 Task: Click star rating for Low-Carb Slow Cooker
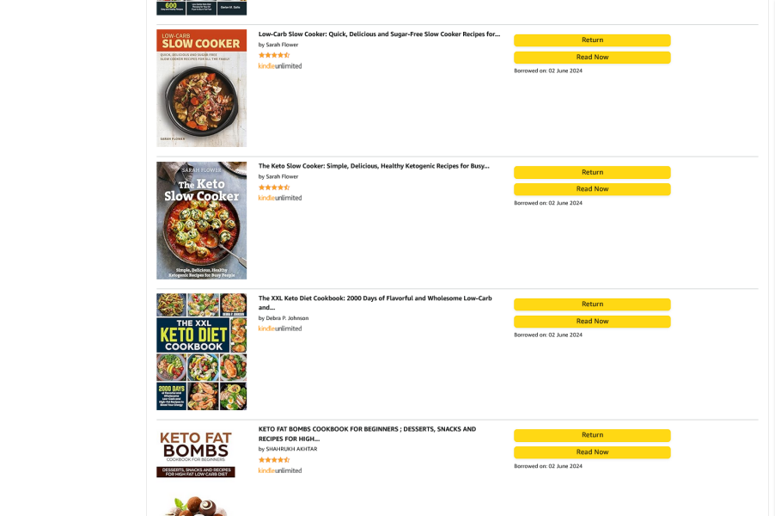[x=274, y=55]
